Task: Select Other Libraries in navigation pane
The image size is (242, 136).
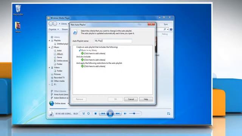Action: pyautogui.click(x=60, y=91)
